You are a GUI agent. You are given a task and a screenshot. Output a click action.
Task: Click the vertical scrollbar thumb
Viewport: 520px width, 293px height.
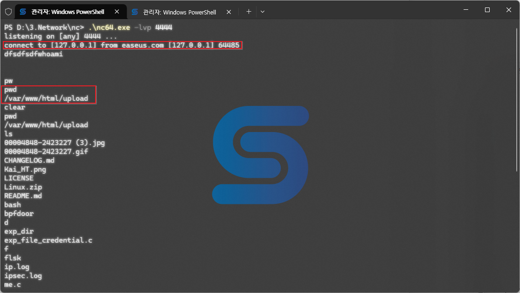tap(517, 99)
